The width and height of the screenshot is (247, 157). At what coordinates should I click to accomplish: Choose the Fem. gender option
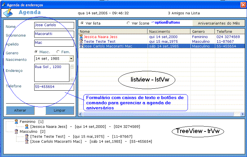point(58,52)
